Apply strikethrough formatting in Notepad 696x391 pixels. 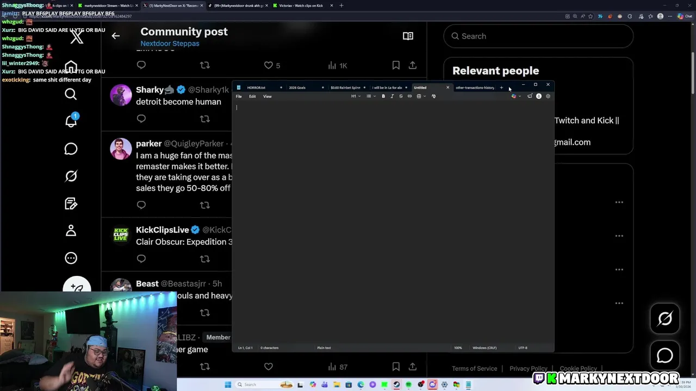401,96
